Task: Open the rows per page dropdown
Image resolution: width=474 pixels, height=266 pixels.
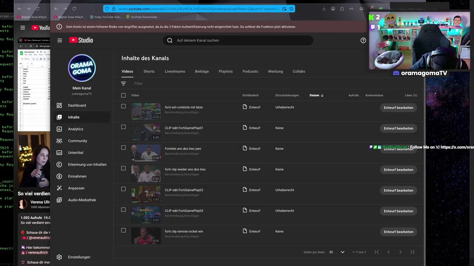Action: [x=343, y=252]
